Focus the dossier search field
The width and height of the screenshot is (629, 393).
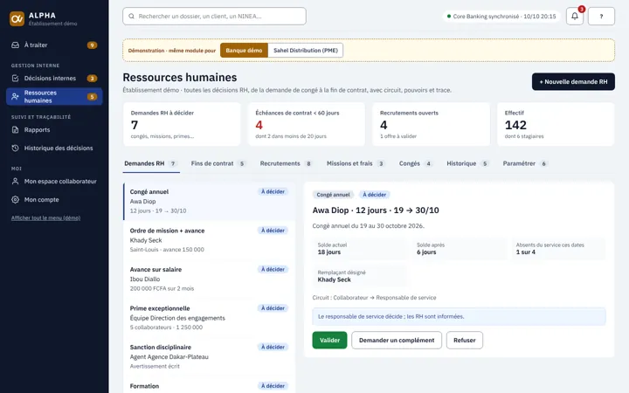tap(214, 17)
